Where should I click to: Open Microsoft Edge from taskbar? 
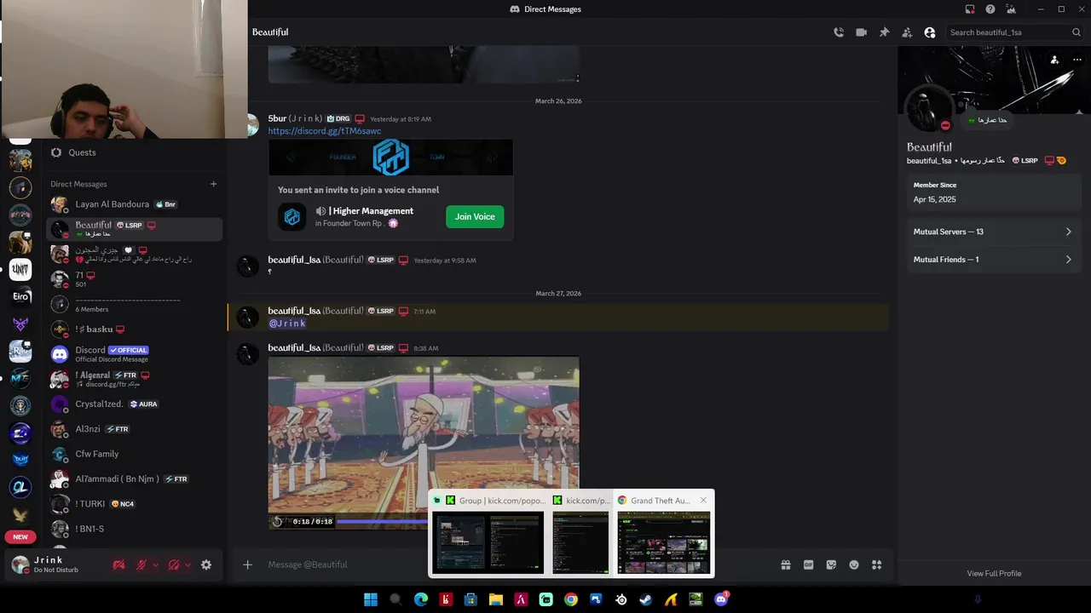coord(421,599)
